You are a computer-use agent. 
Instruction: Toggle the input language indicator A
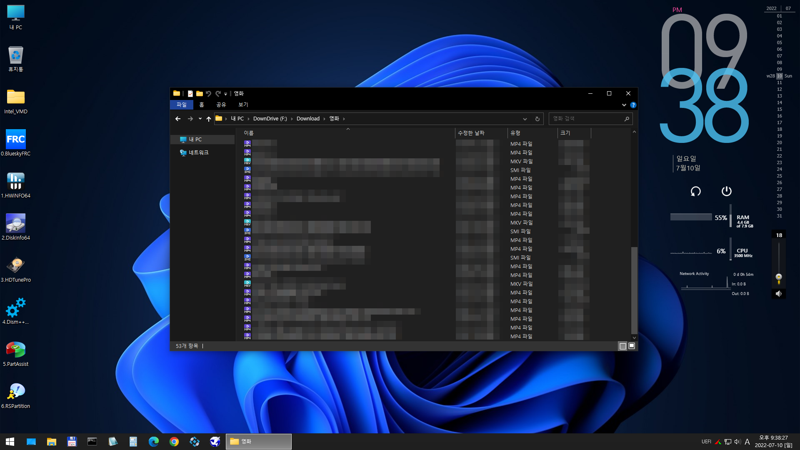click(747, 442)
